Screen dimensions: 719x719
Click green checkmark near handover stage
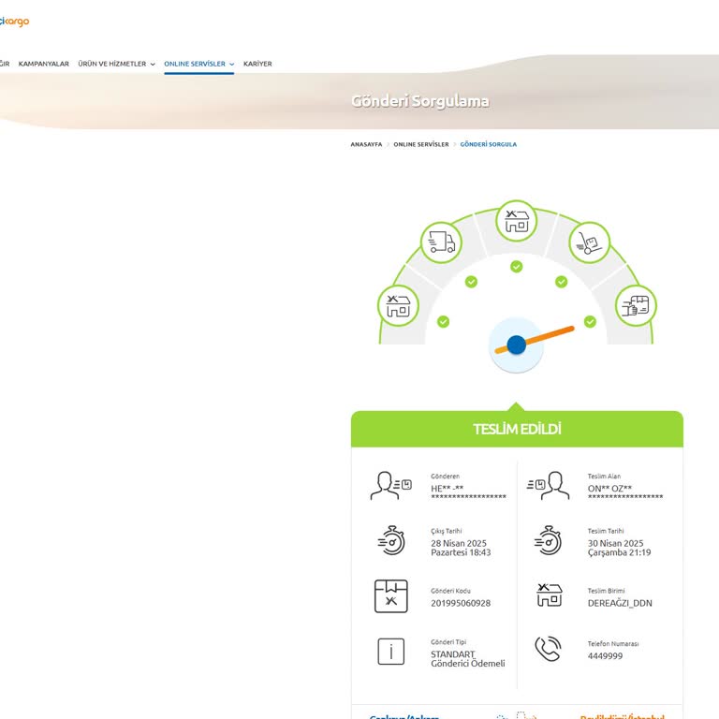pos(590,321)
